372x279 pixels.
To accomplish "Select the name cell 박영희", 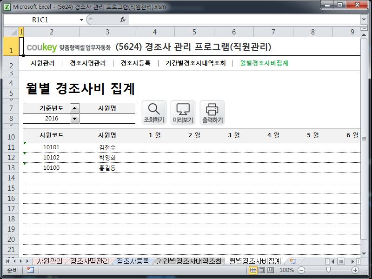I will [x=107, y=158].
